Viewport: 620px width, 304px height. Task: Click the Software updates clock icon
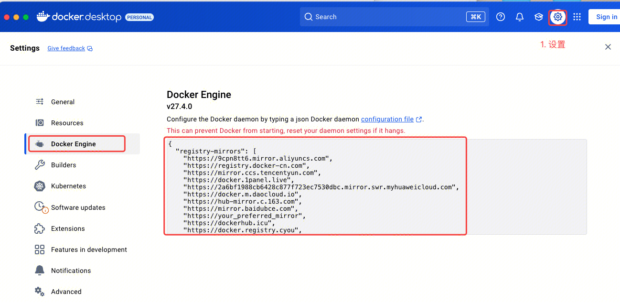40,207
